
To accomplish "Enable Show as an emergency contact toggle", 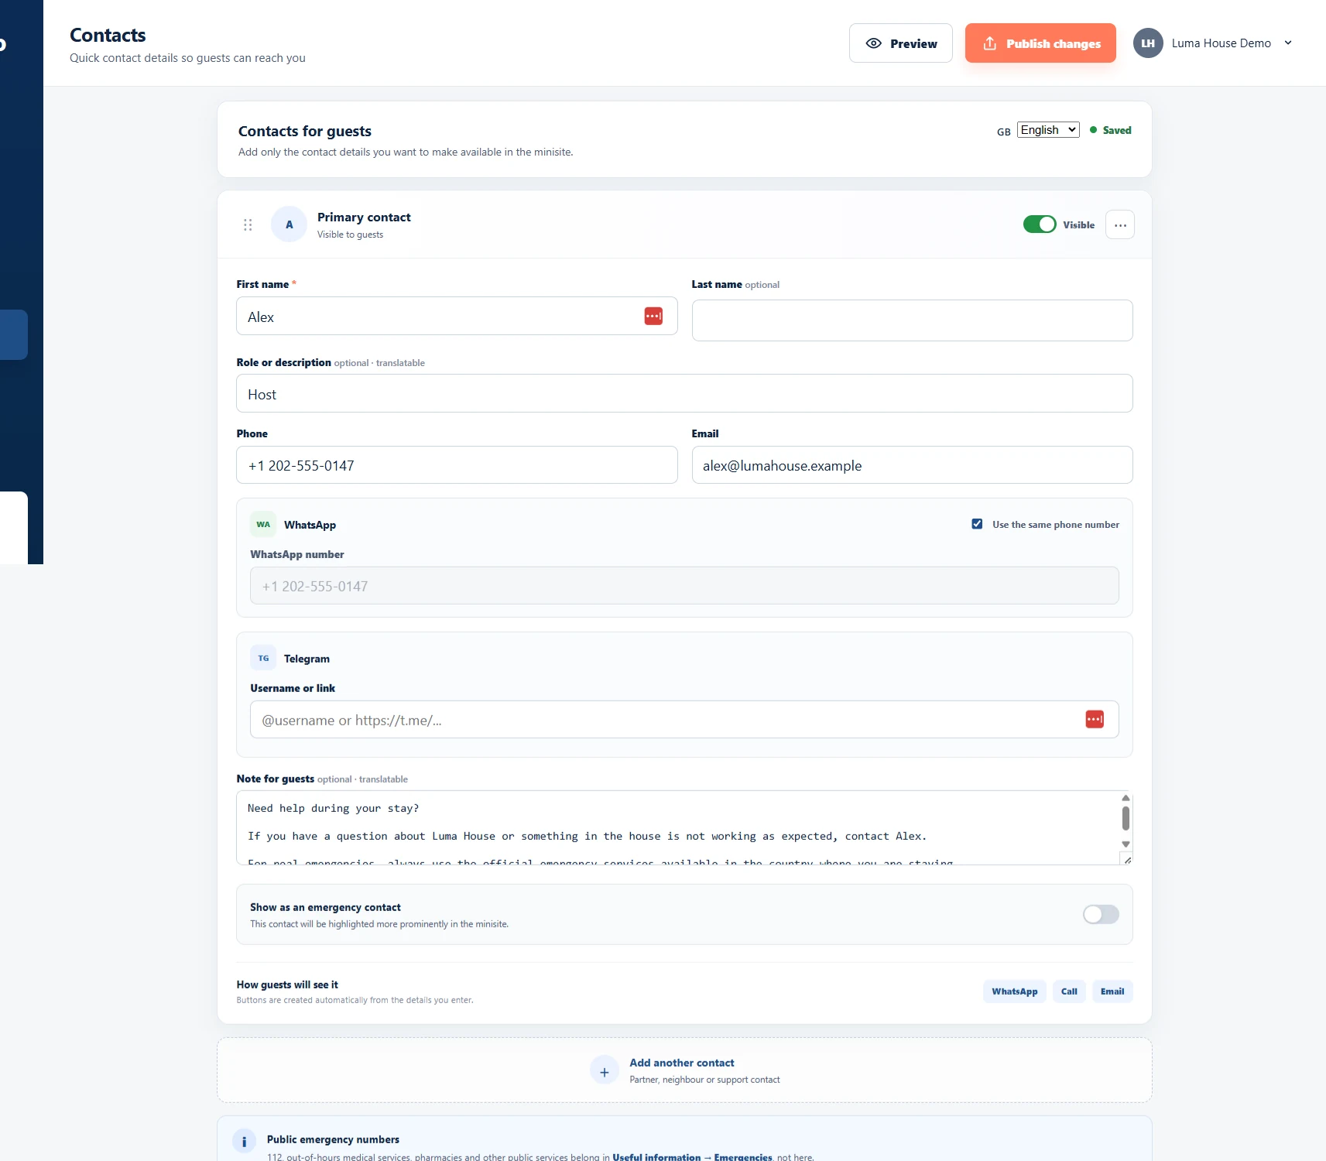I will pyautogui.click(x=1101, y=915).
